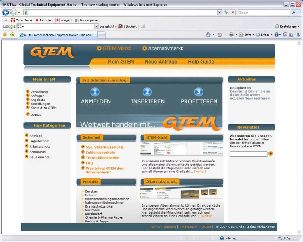This screenshot has height=242, width=303.
Task: Click the Refresh page icon
Action: (x=226, y=12)
